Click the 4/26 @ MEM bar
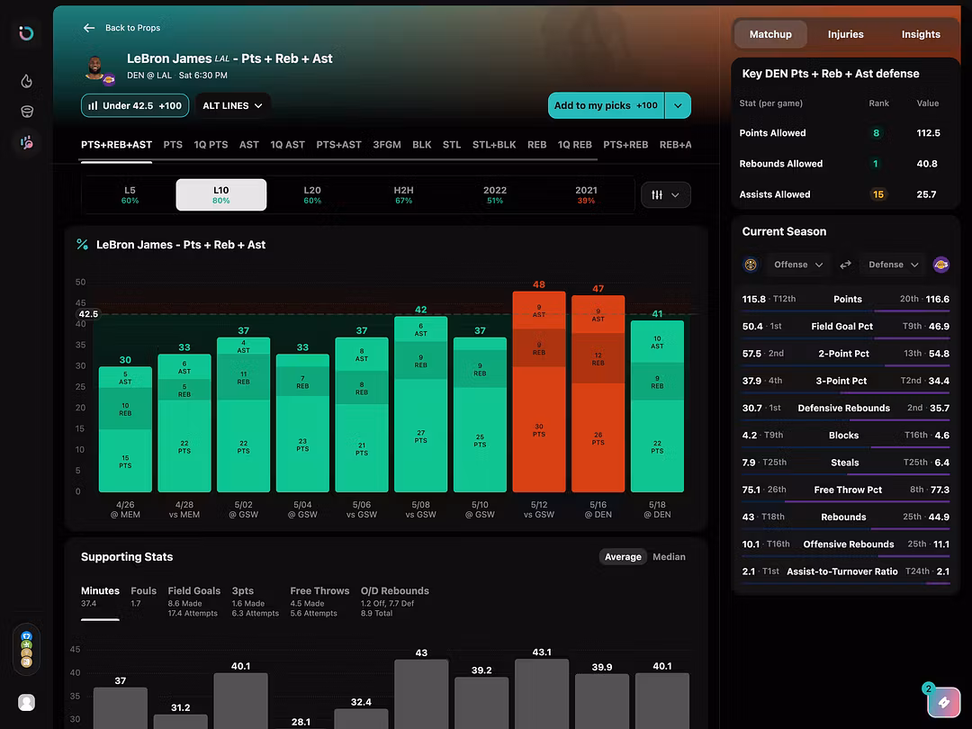Image resolution: width=972 pixels, height=729 pixels. 125,429
